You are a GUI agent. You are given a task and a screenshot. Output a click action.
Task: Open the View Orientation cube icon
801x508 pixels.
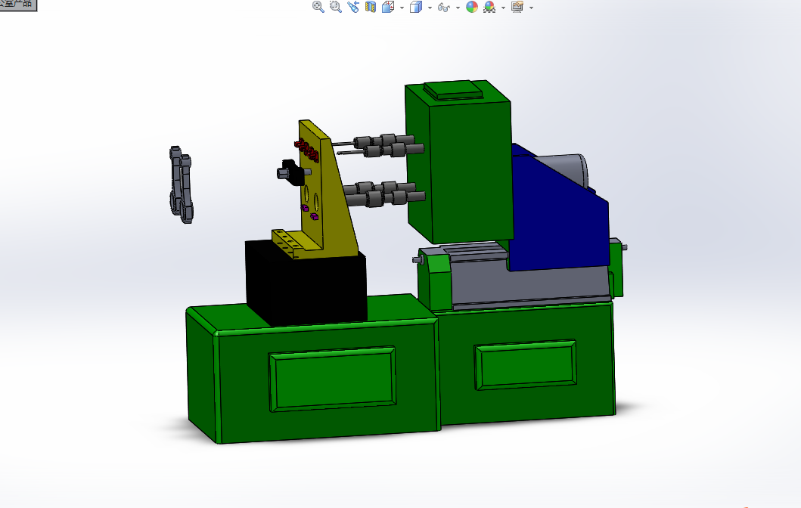coord(388,7)
